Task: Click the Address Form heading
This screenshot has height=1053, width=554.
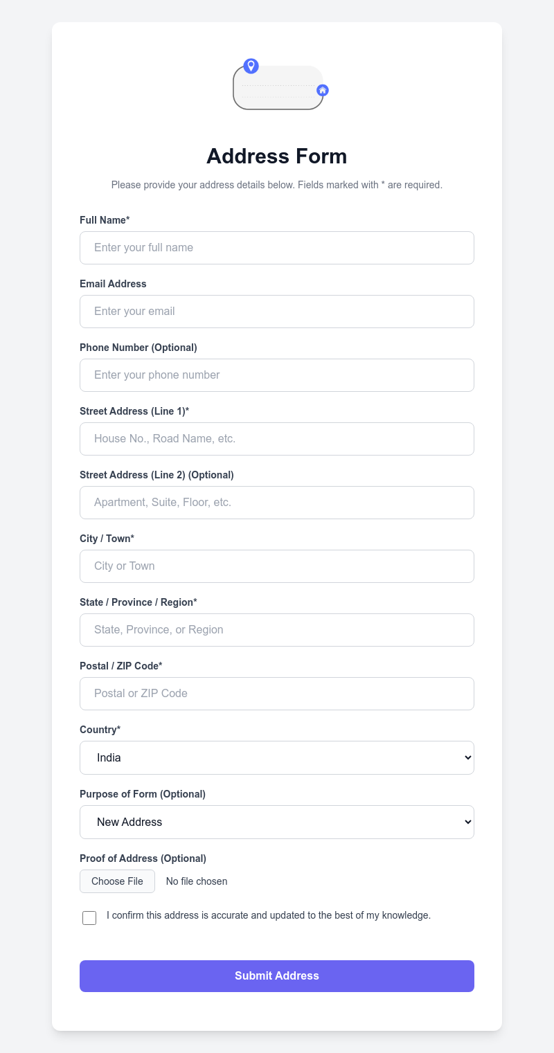Action: click(x=277, y=156)
